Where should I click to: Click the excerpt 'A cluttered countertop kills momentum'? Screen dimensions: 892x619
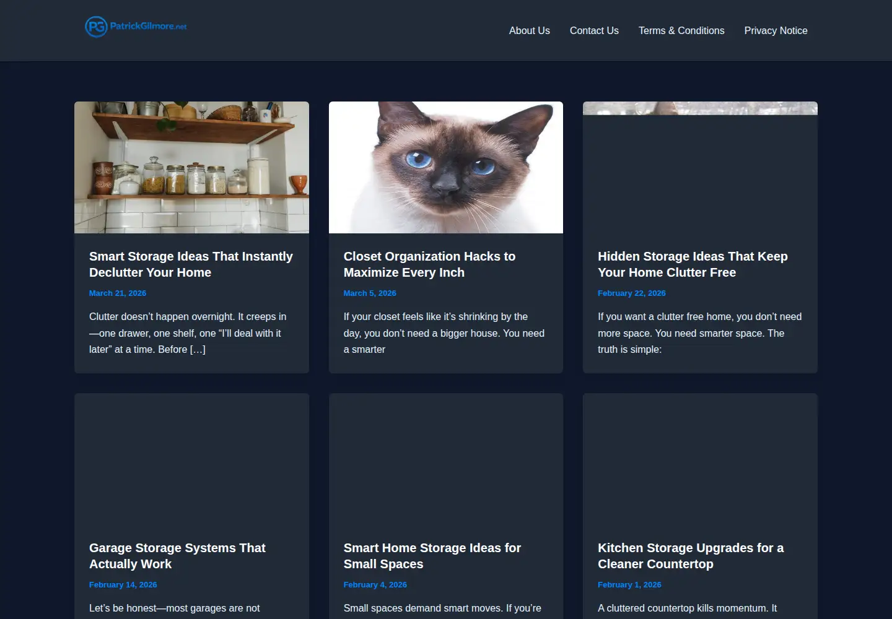tap(687, 608)
